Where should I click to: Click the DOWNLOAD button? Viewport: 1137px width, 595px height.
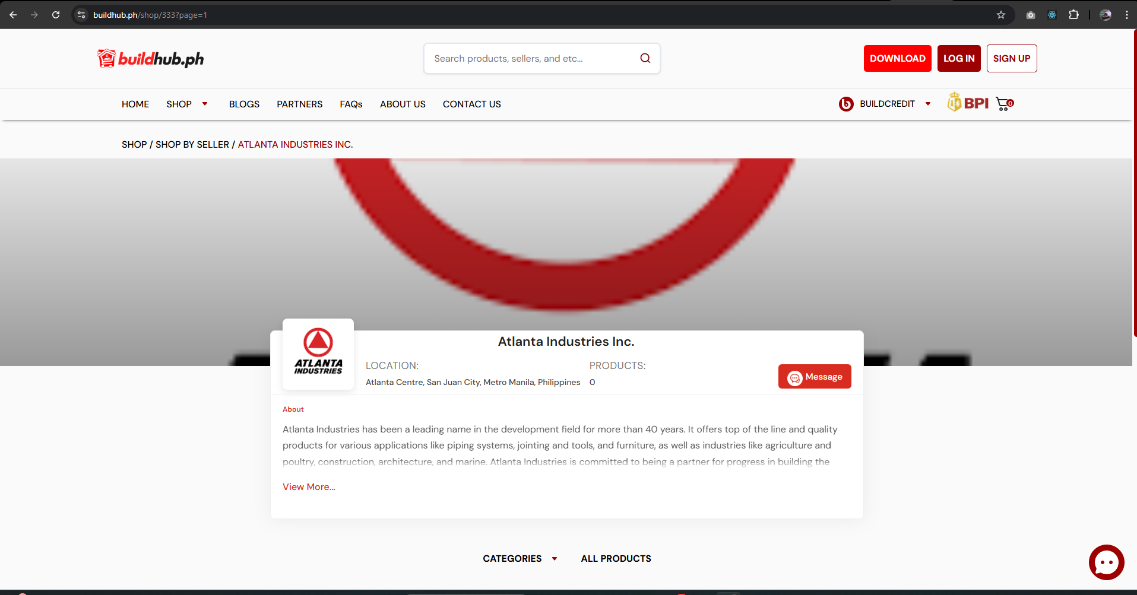[x=897, y=58]
